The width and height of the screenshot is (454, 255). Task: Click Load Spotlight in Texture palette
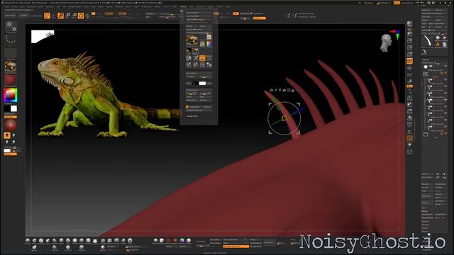pos(199,13)
